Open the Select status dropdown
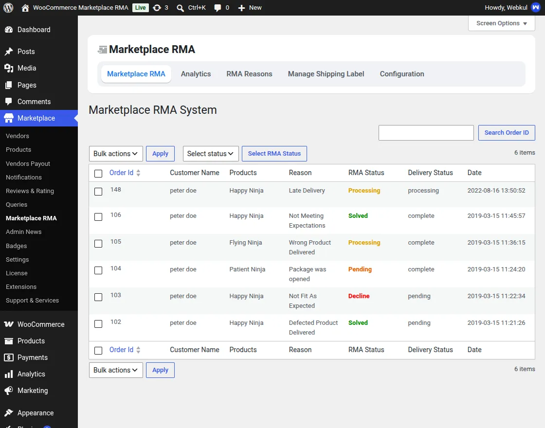Viewport: 545px width, 428px height. (211, 154)
